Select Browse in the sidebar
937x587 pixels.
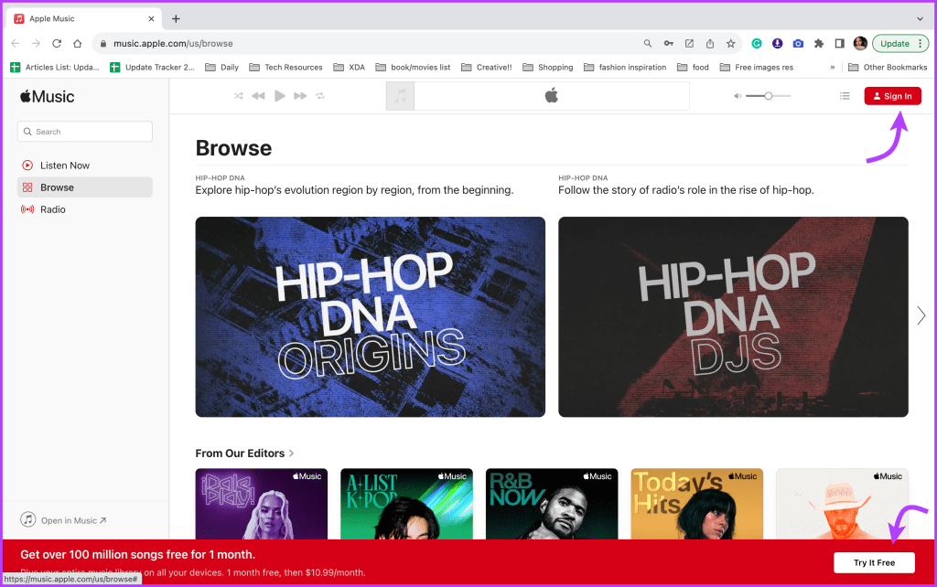[x=85, y=187]
